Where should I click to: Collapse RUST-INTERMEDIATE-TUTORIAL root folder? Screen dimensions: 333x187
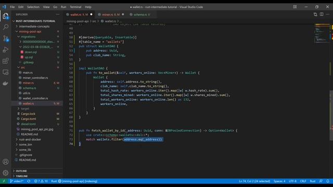37,21
